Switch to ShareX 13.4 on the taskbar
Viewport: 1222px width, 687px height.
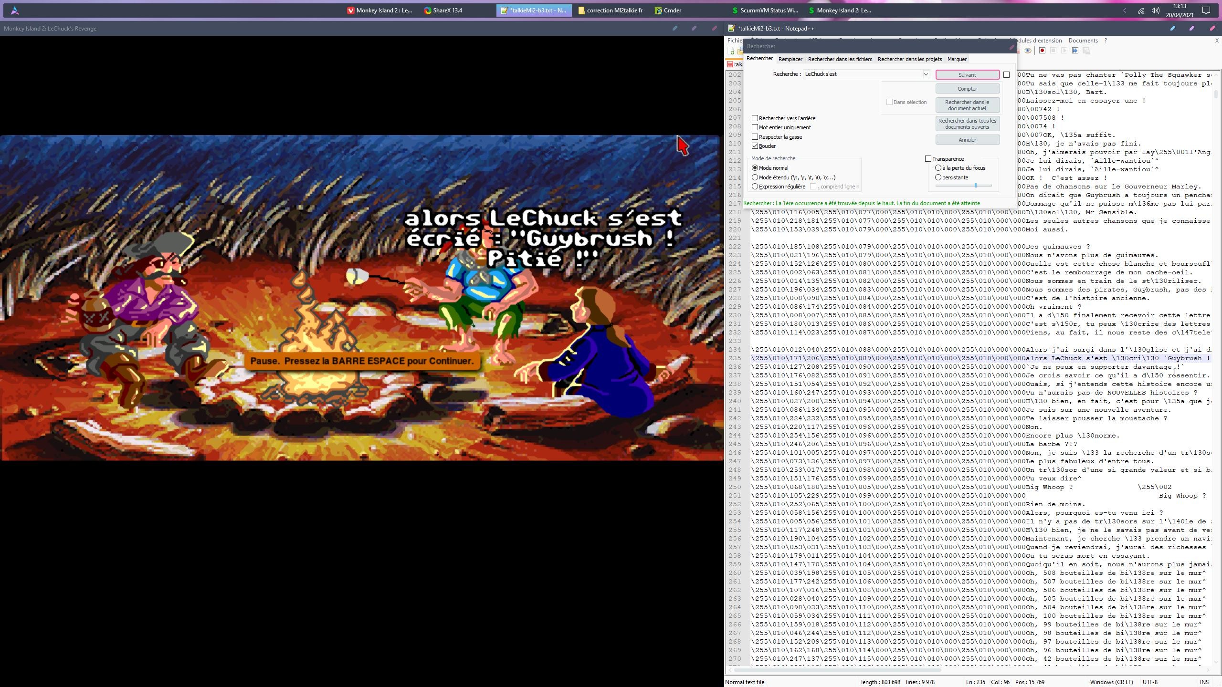pos(443,10)
